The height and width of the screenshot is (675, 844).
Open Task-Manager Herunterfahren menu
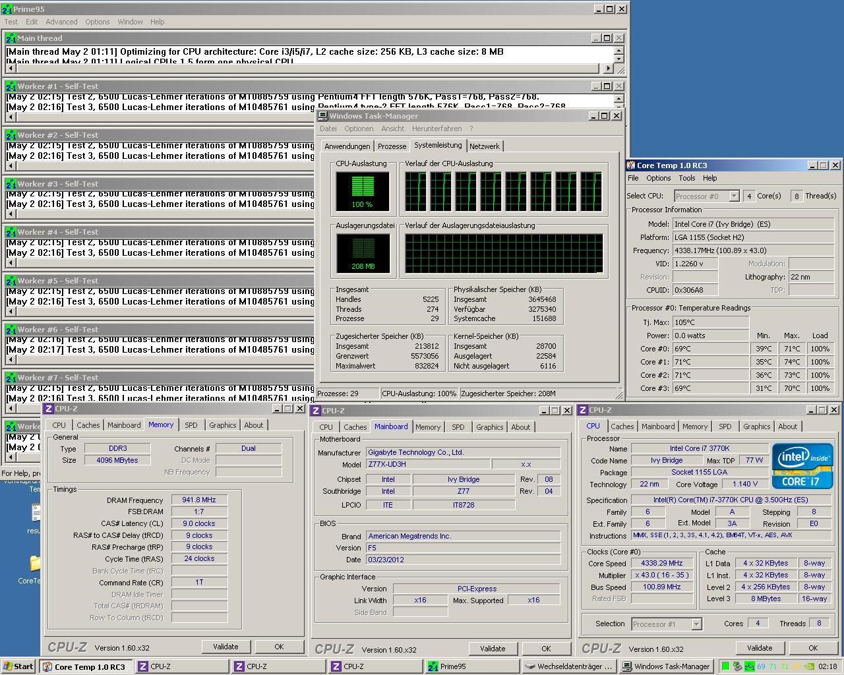437,129
